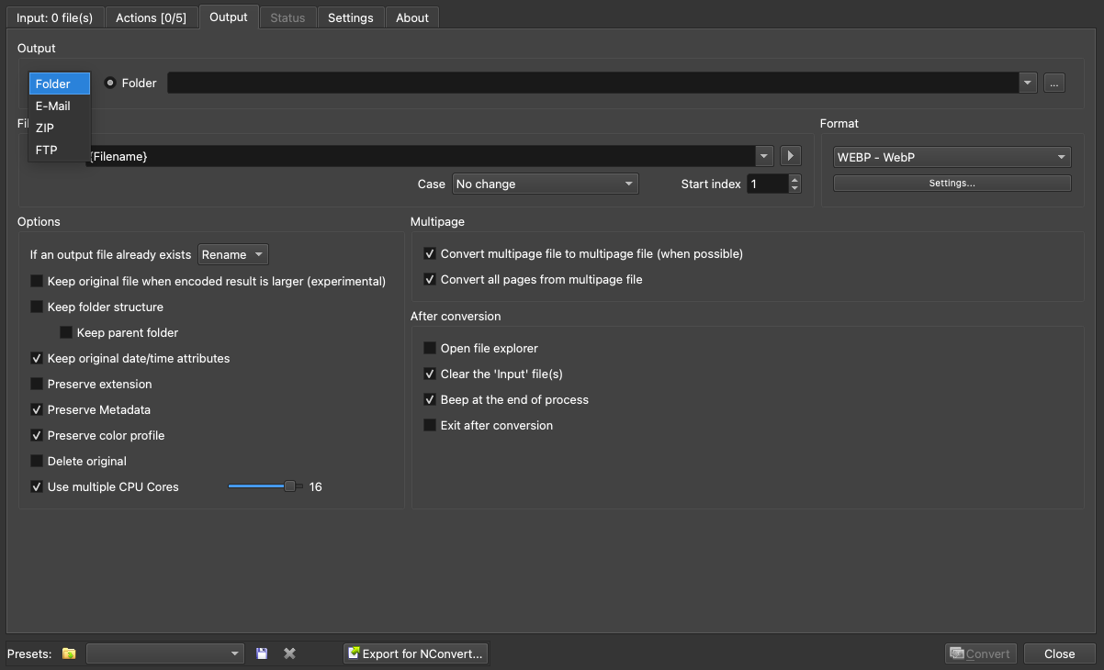Toggle Beep at the end of process
This screenshot has height=670, width=1104.
(430, 399)
